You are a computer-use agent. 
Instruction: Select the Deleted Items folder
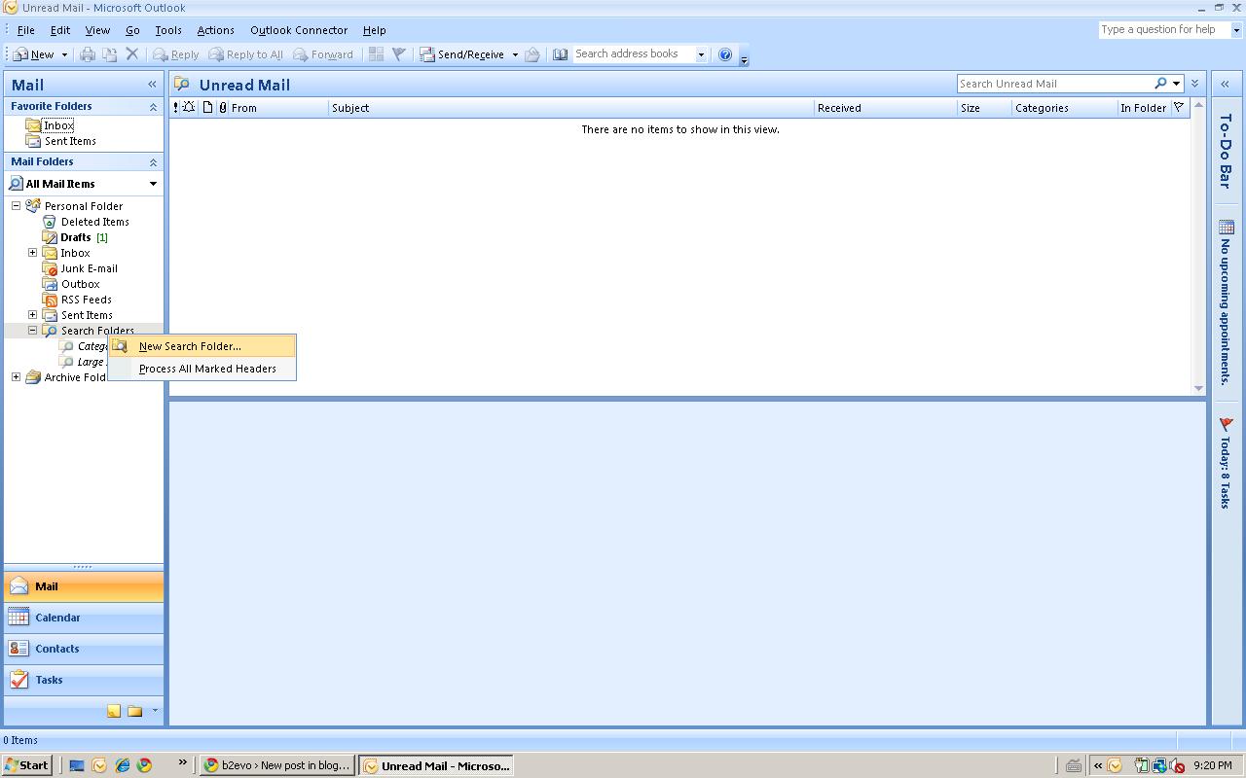tap(94, 222)
